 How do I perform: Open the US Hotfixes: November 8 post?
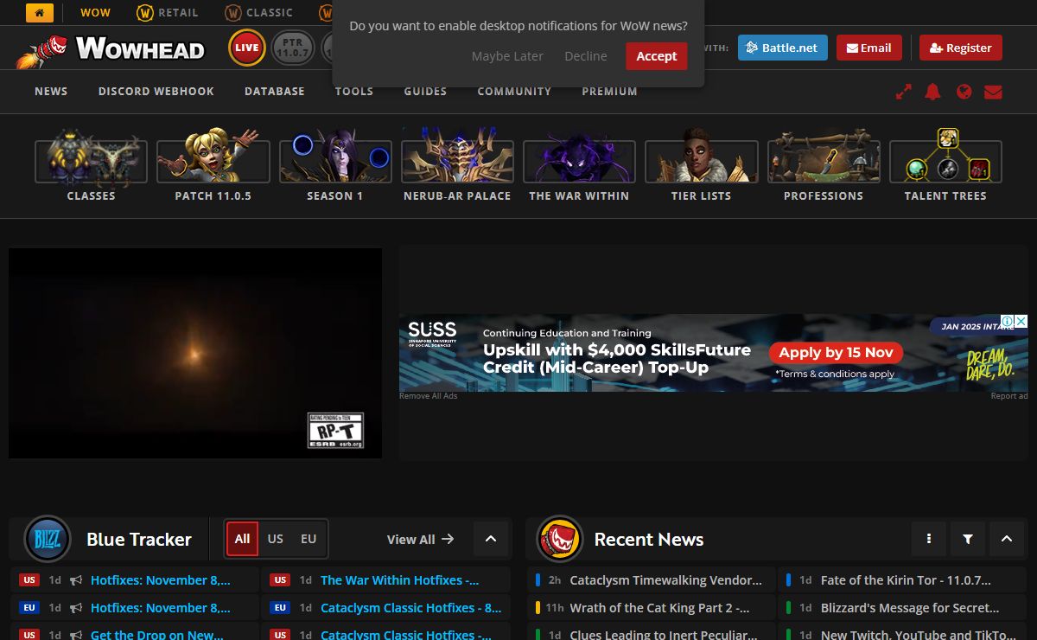pos(161,580)
